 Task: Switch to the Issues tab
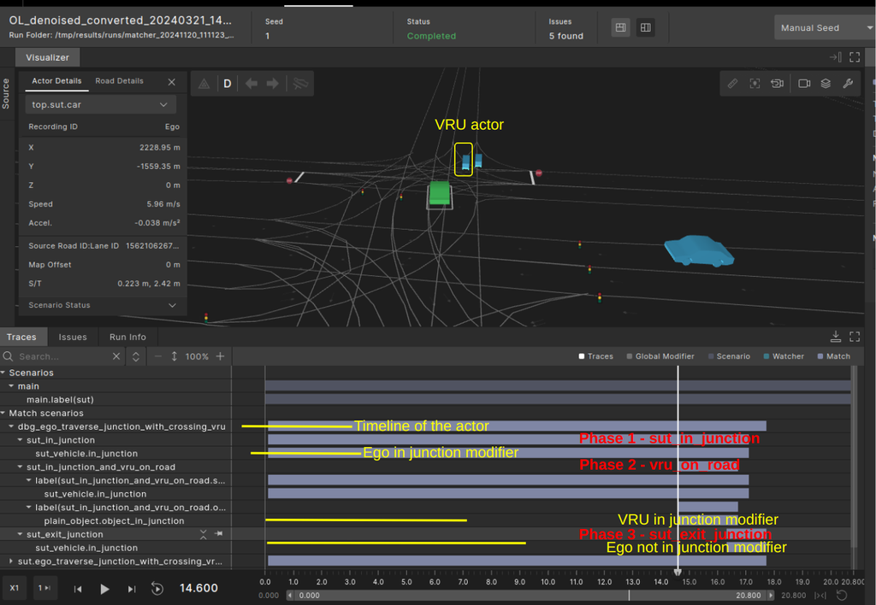[x=73, y=337]
